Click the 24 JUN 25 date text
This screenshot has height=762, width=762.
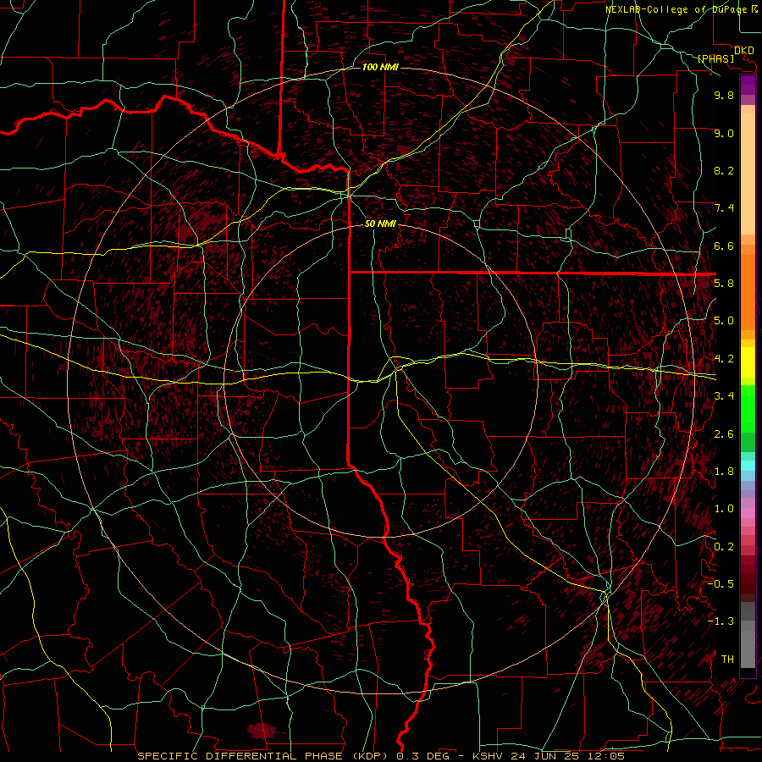[545, 756]
